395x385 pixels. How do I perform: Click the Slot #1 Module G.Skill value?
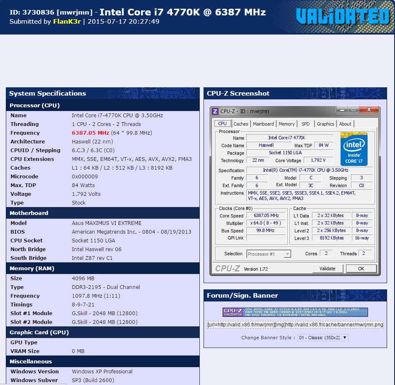105,313
